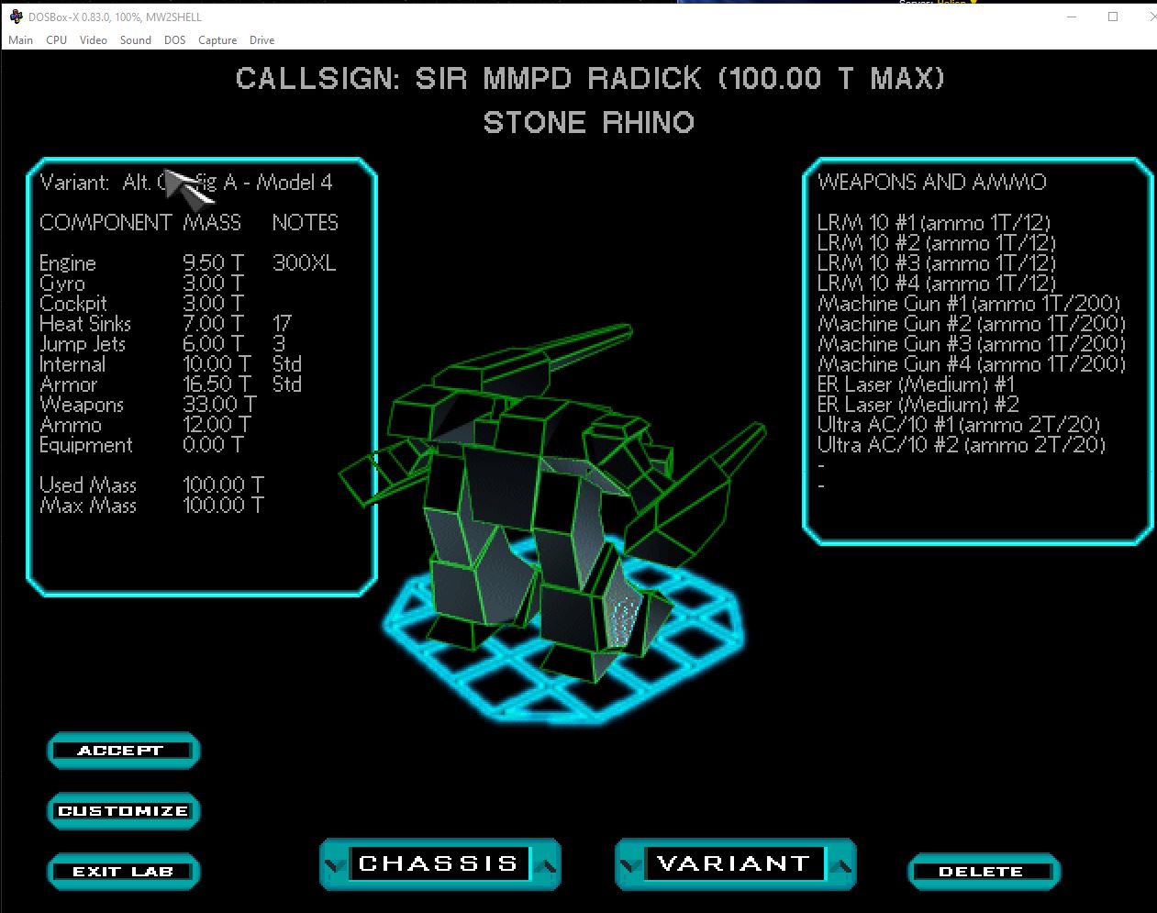Open the CPU menu
1157x913 pixels.
[56, 40]
